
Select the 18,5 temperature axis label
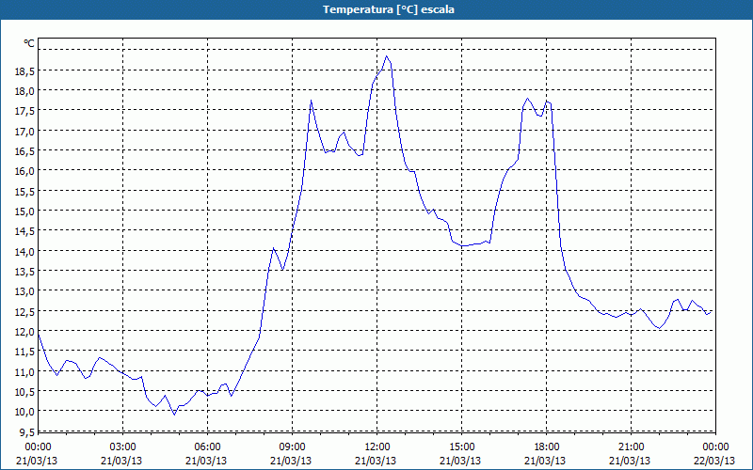click(x=24, y=71)
